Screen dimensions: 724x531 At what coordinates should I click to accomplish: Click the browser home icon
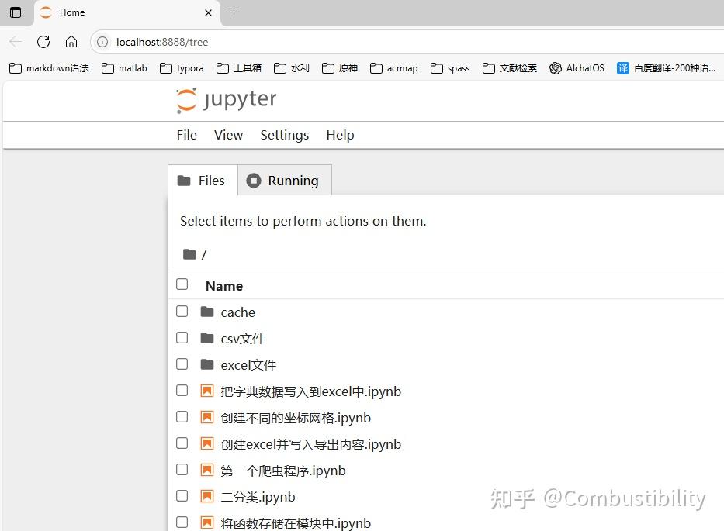click(x=71, y=42)
